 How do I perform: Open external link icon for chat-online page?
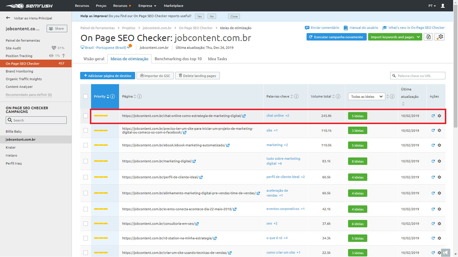244,116
